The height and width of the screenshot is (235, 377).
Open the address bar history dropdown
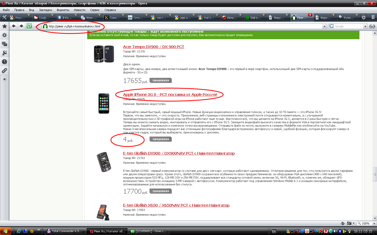coord(325,26)
